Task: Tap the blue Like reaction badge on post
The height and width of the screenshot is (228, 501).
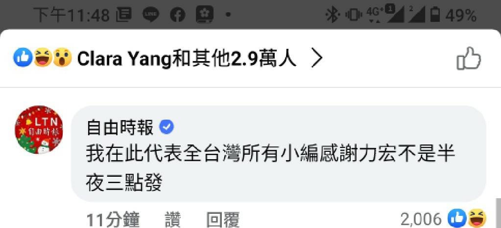Action: click(23, 58)
